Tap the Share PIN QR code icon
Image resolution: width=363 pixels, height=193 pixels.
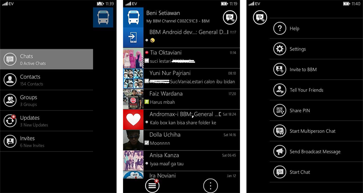click(x=280, y=110)
